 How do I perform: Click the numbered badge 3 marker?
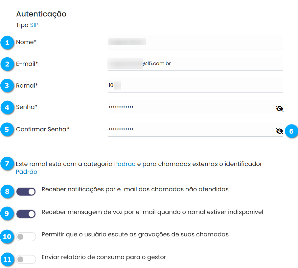7,86
